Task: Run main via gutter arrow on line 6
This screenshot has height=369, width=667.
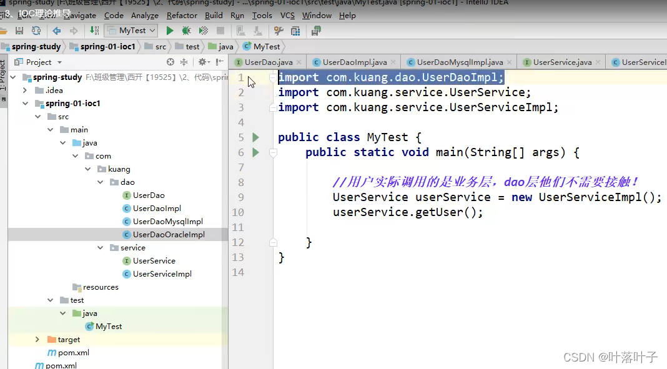Action: click(x=255, y=152)
